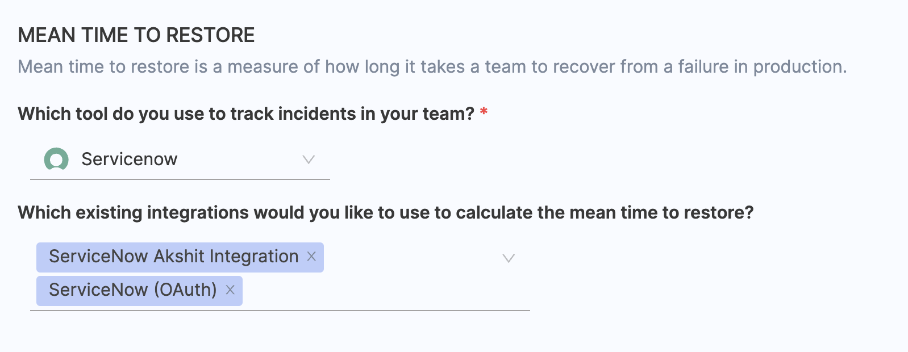Click the MEAN TIME TO RESTORE heading
The width and height of the screenshot is (908, 352).
pos(136,35)
